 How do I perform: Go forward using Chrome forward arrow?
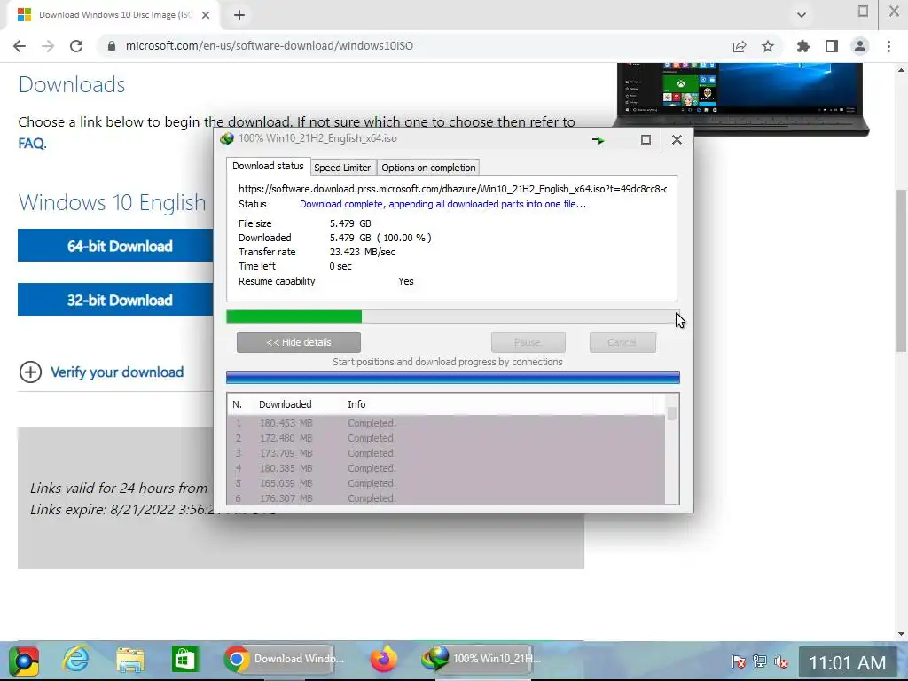coord(48,46)
